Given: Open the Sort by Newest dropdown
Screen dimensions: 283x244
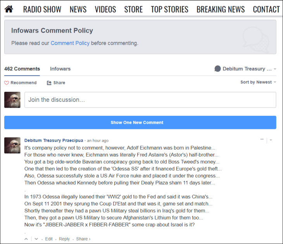Looking at the screenshot, I should pyautogui.click(x=258, y=82).
